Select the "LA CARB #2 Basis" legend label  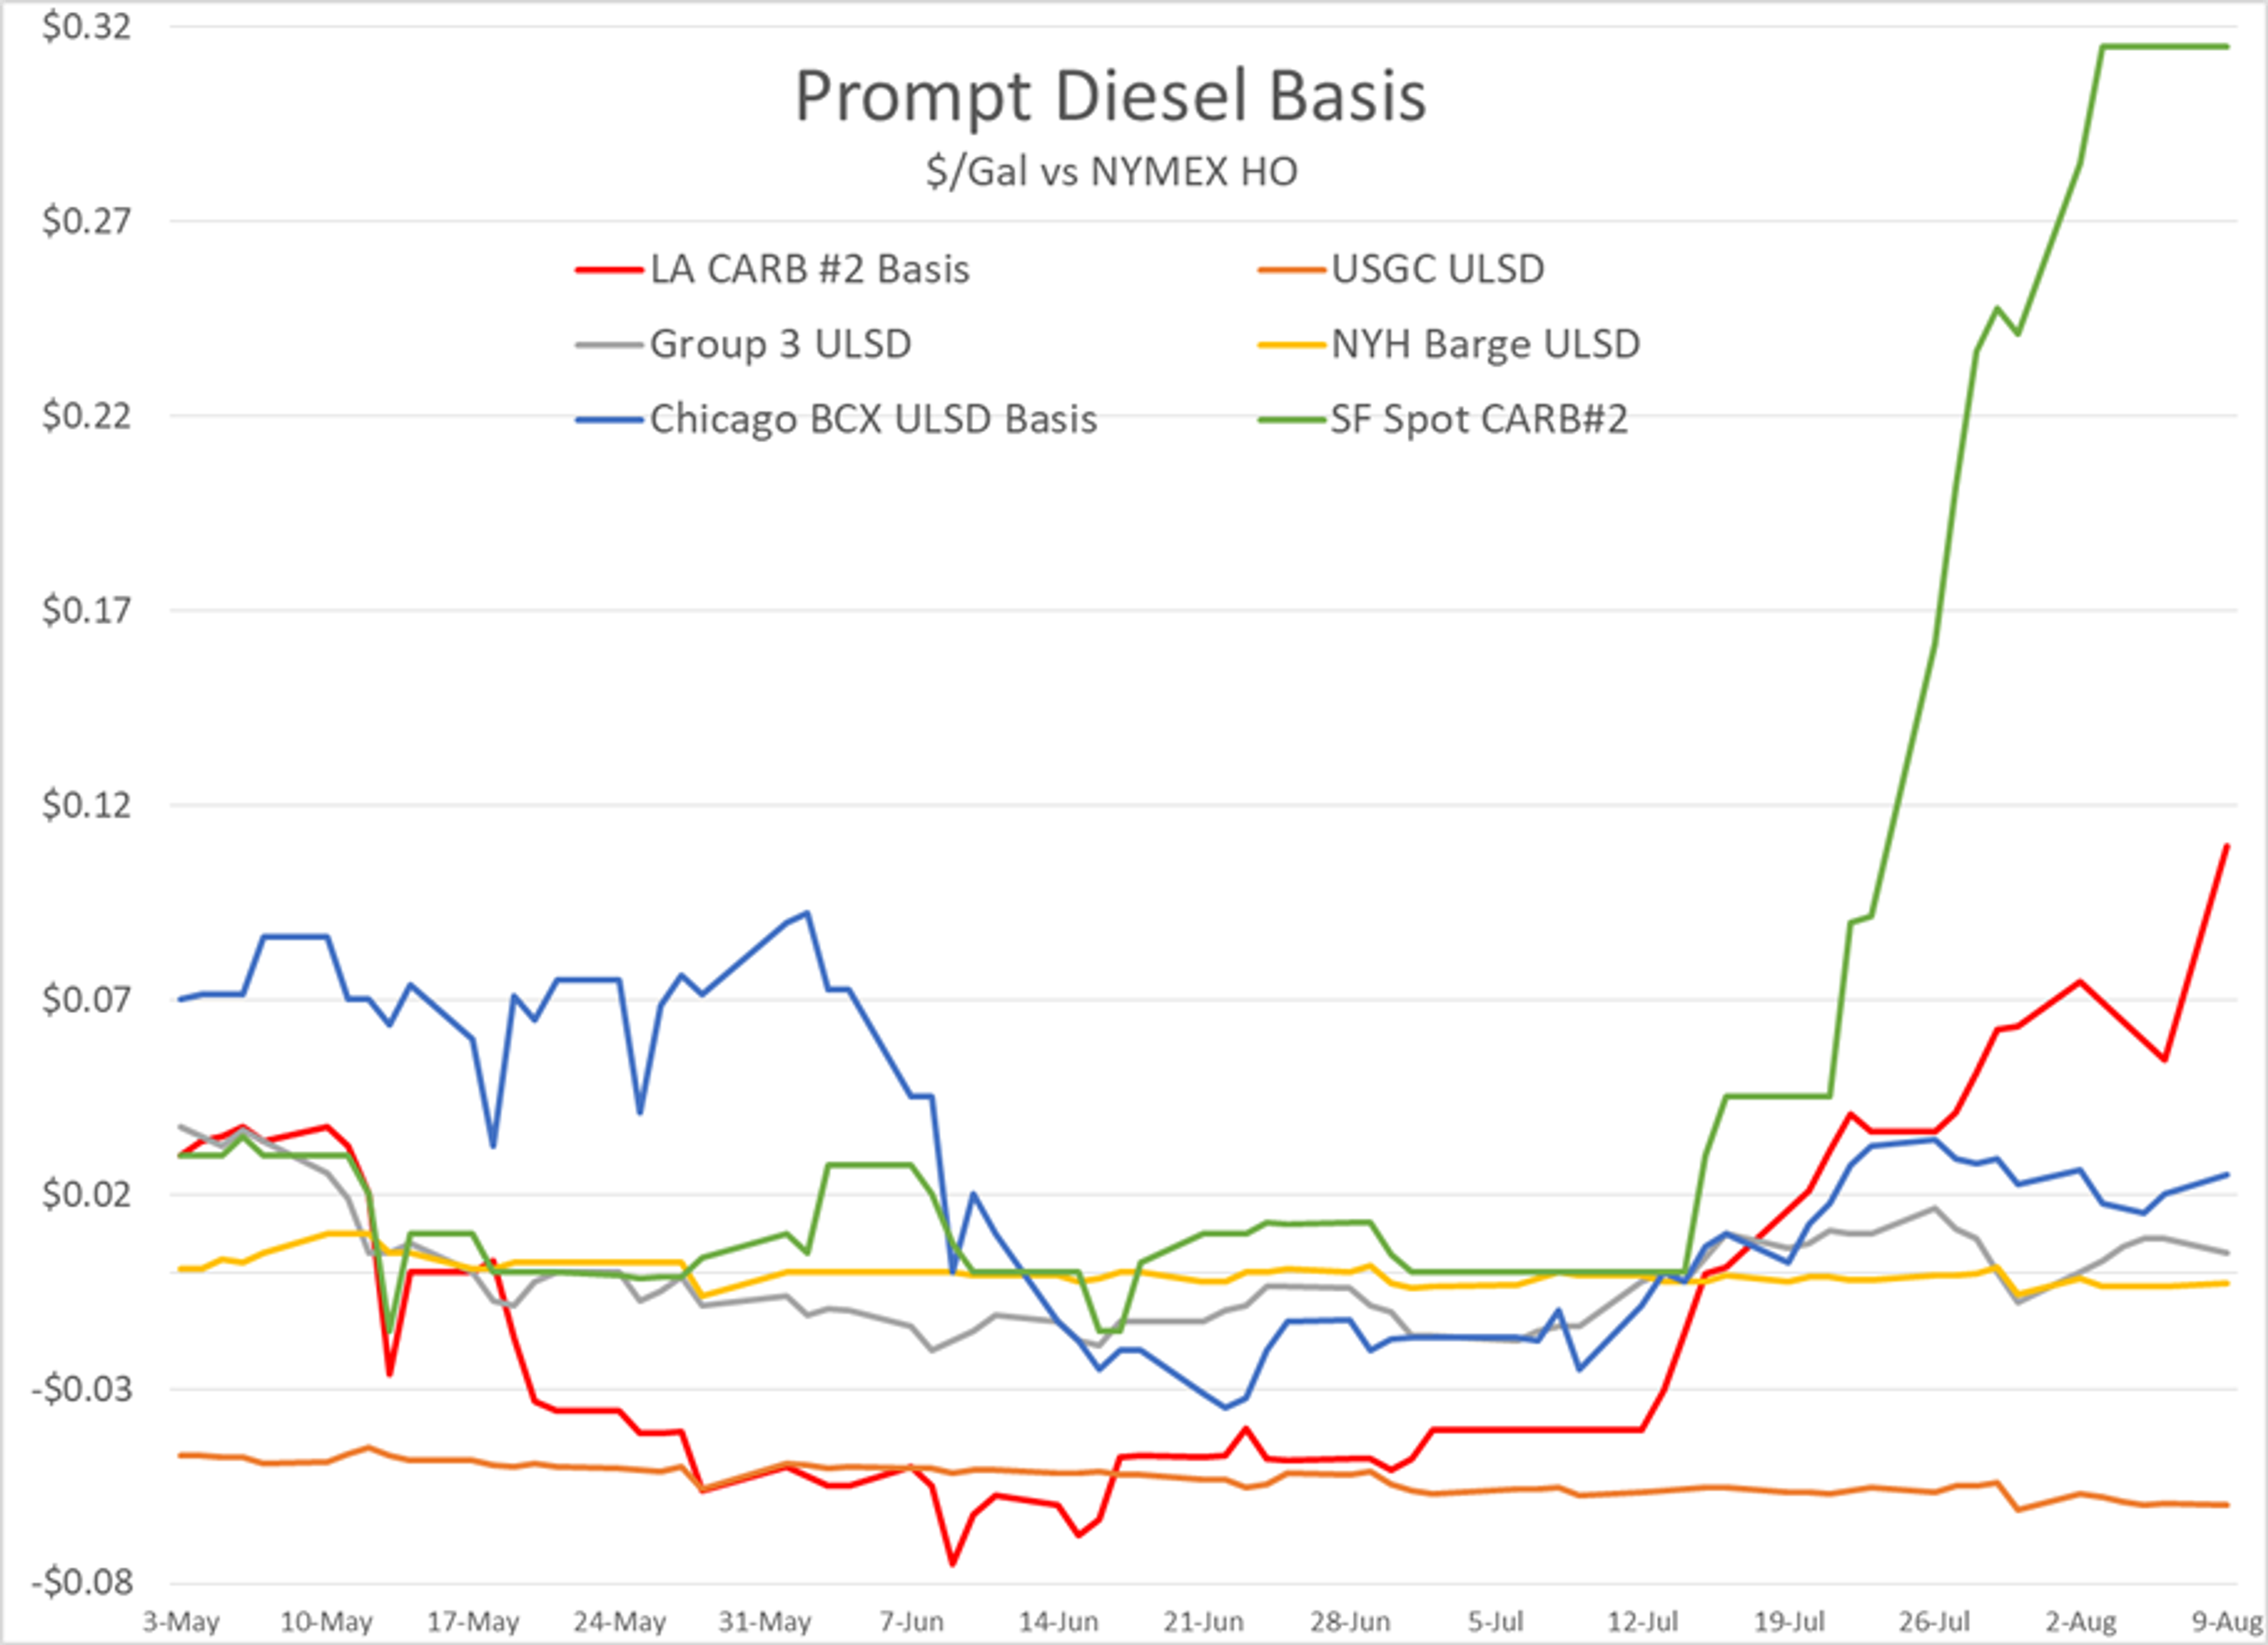(x=810, y=269)
